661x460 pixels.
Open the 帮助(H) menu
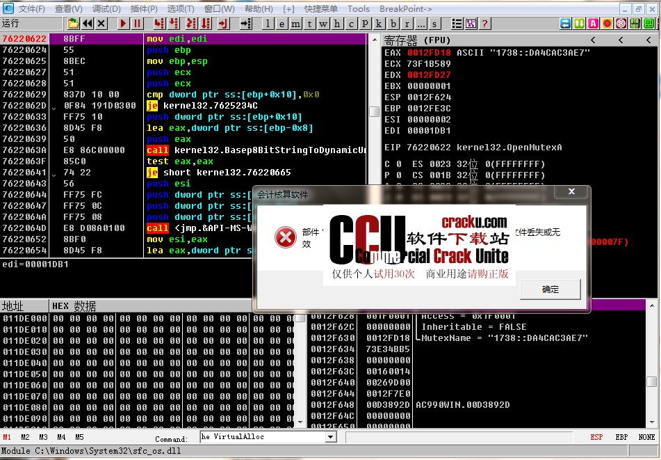pyautogui.click(x=259, y=9)
